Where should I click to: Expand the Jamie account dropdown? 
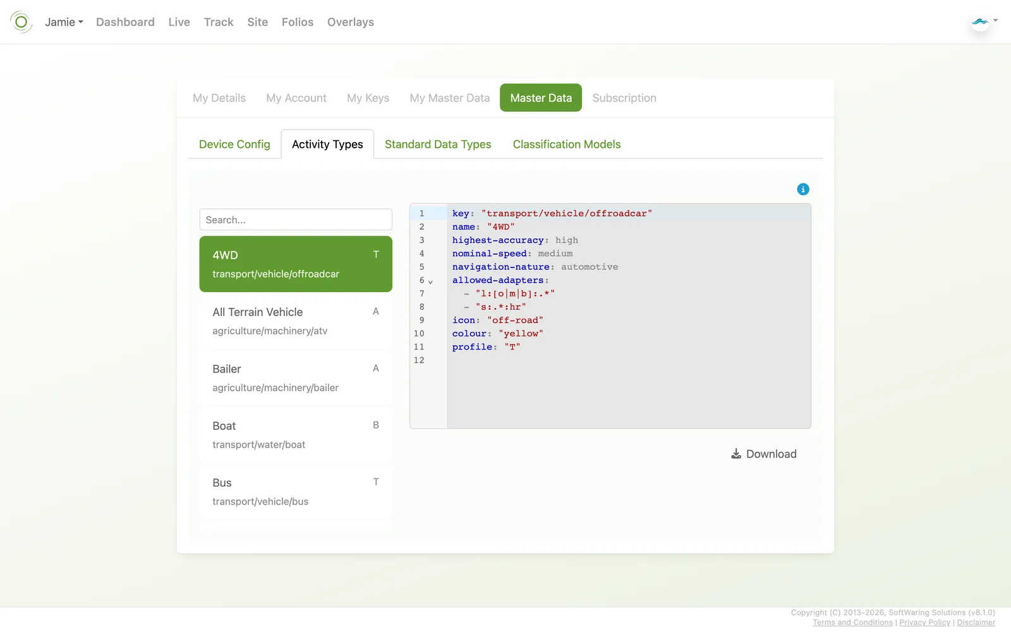pos(64,22)
